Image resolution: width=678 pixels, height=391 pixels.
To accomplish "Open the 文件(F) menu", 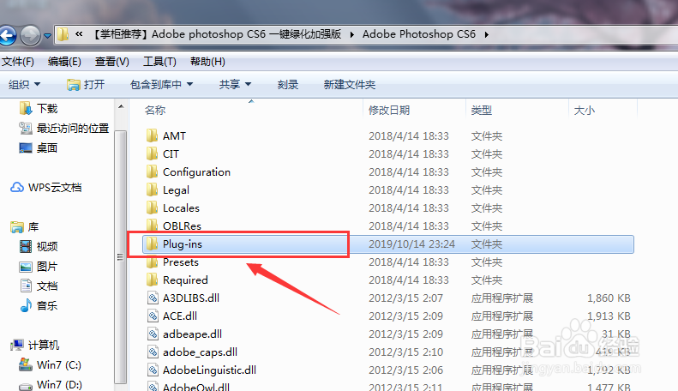I will click(18, 62).
